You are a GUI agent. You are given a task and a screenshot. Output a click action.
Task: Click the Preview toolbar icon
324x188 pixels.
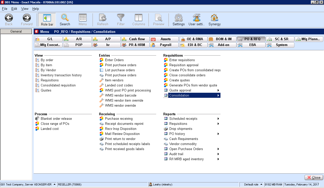(x=158, y=17)
